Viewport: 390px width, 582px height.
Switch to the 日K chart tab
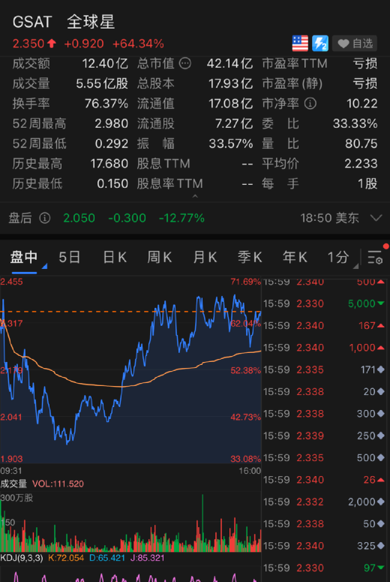[115, 258]
